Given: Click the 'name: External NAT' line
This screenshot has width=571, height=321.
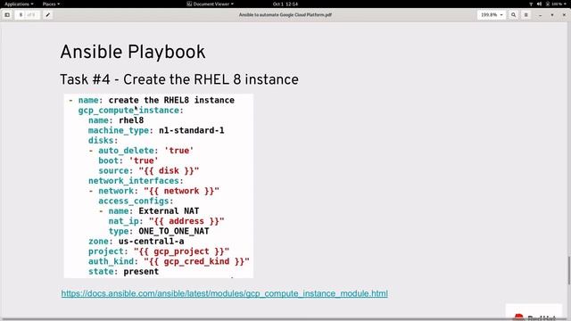Looking at the screenshot, I should [149, 211].
